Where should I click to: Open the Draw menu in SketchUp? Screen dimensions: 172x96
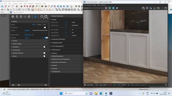coord(20,3)
